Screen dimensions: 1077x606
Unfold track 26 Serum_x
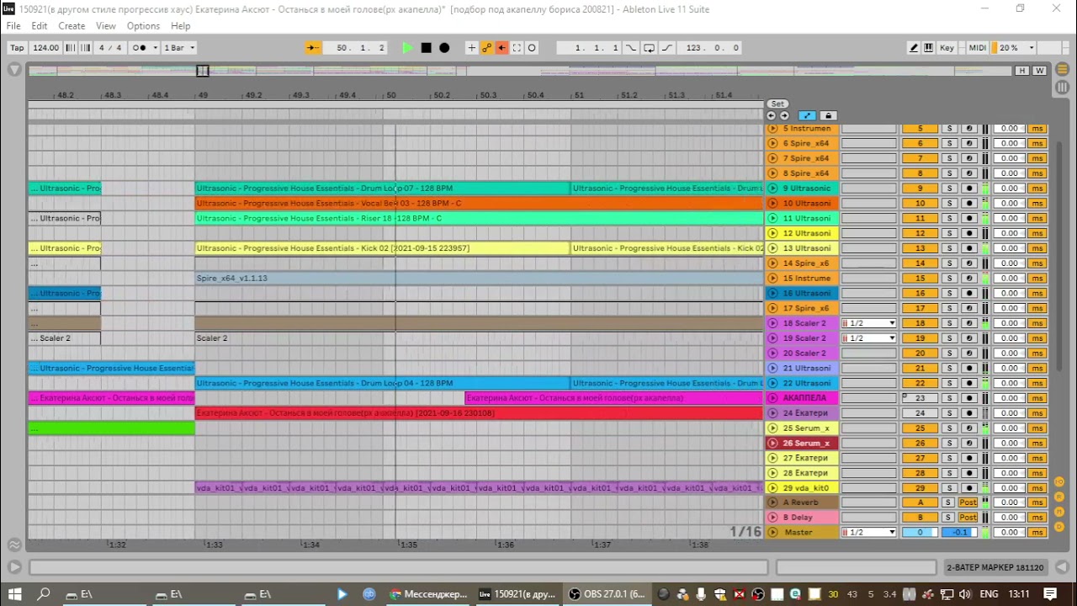(772, 444)
